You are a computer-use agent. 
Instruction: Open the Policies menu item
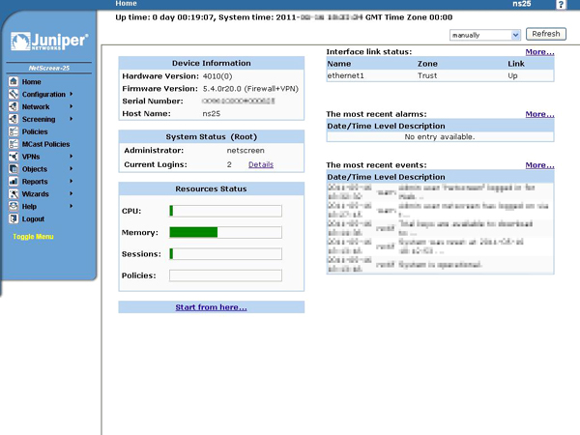tap(35, 131)
